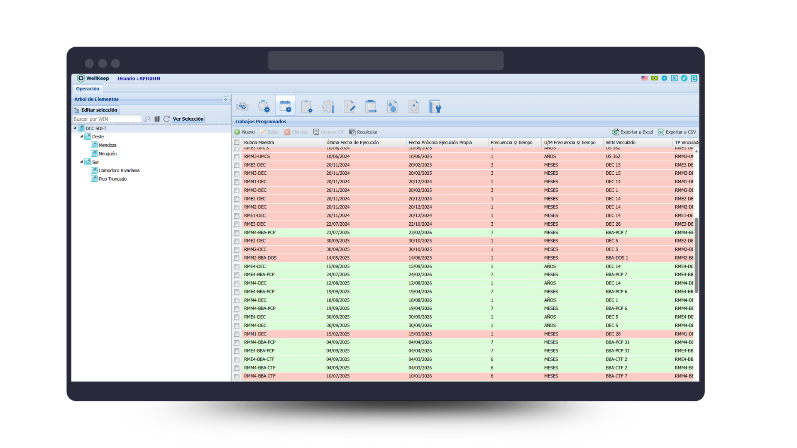
Task: Click Exportar a Excel
Action: 633,132
